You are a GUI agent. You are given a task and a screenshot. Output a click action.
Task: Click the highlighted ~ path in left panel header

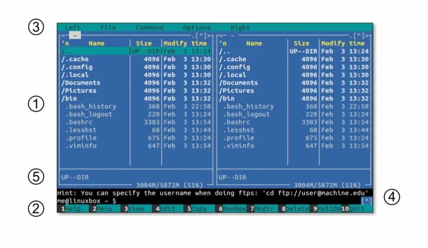point(75,35)
